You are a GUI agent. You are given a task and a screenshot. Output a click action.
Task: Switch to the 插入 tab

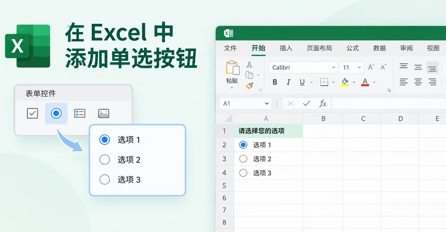(x=286, y=48)
